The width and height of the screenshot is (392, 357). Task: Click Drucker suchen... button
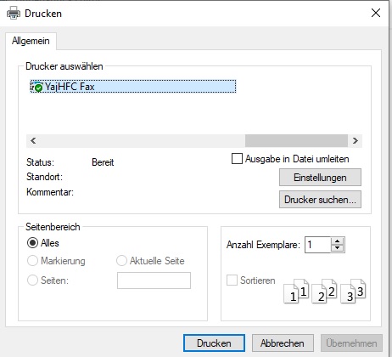coord(320,200)
